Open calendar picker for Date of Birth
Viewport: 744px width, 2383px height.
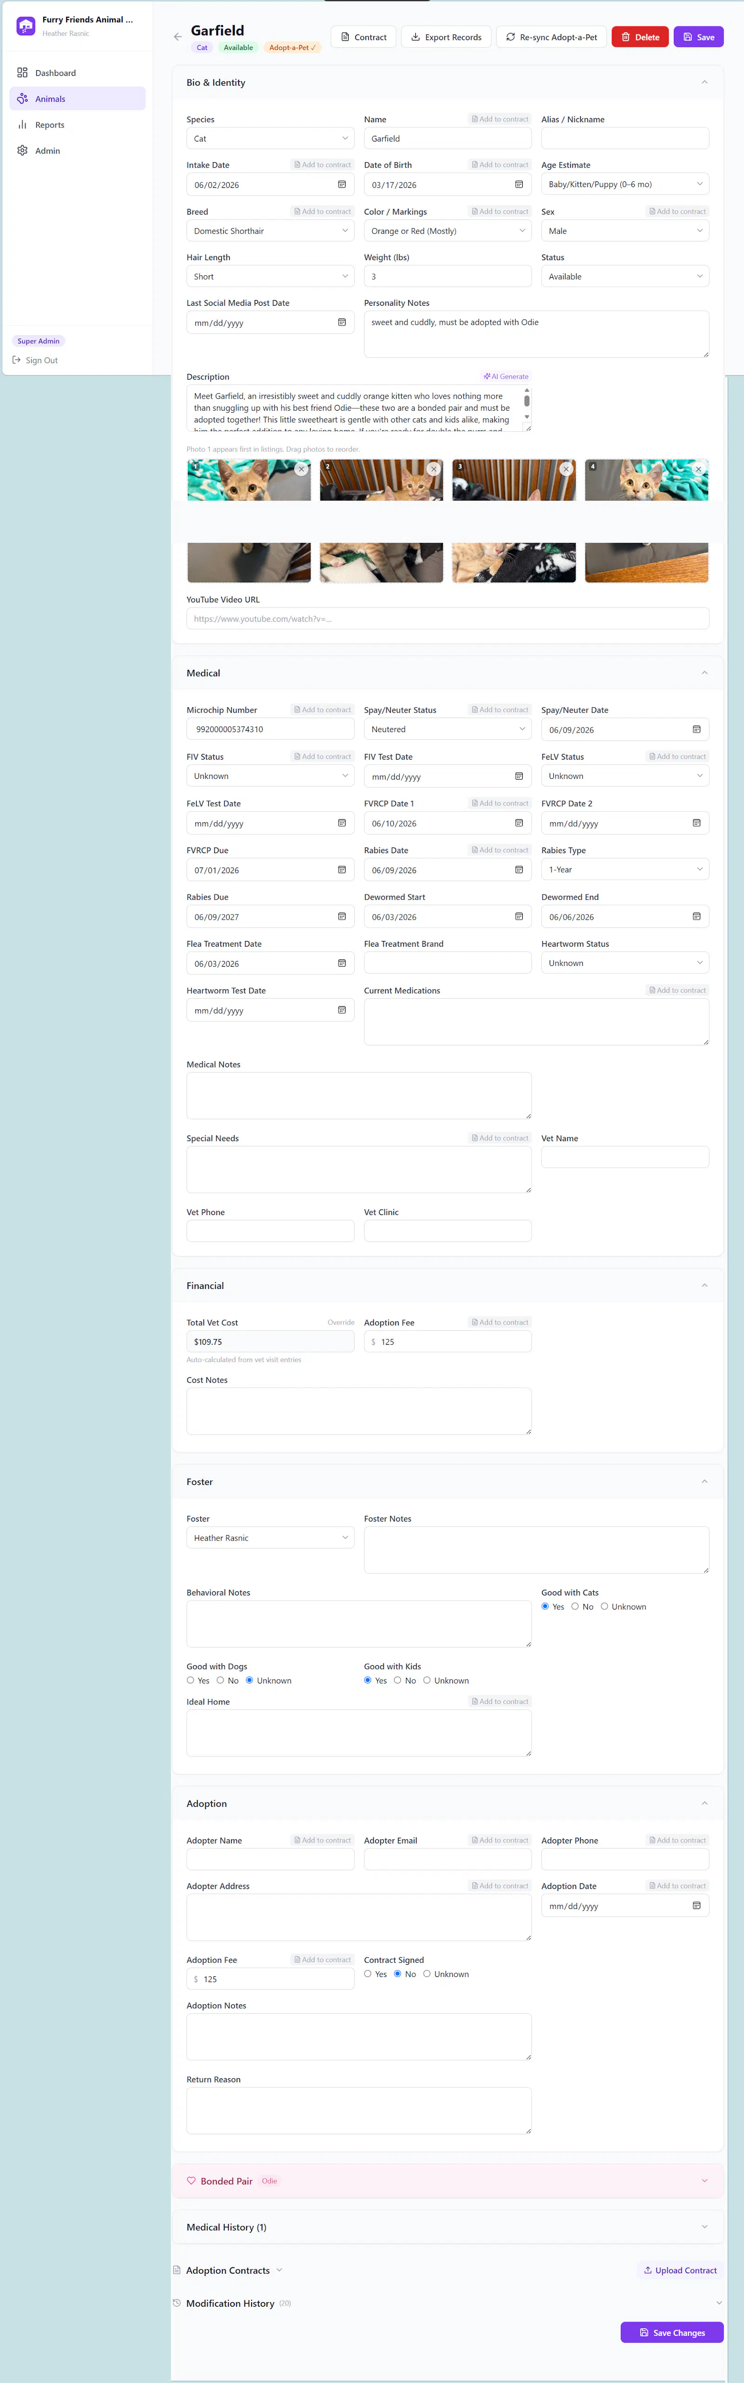(x=518, y=185)
